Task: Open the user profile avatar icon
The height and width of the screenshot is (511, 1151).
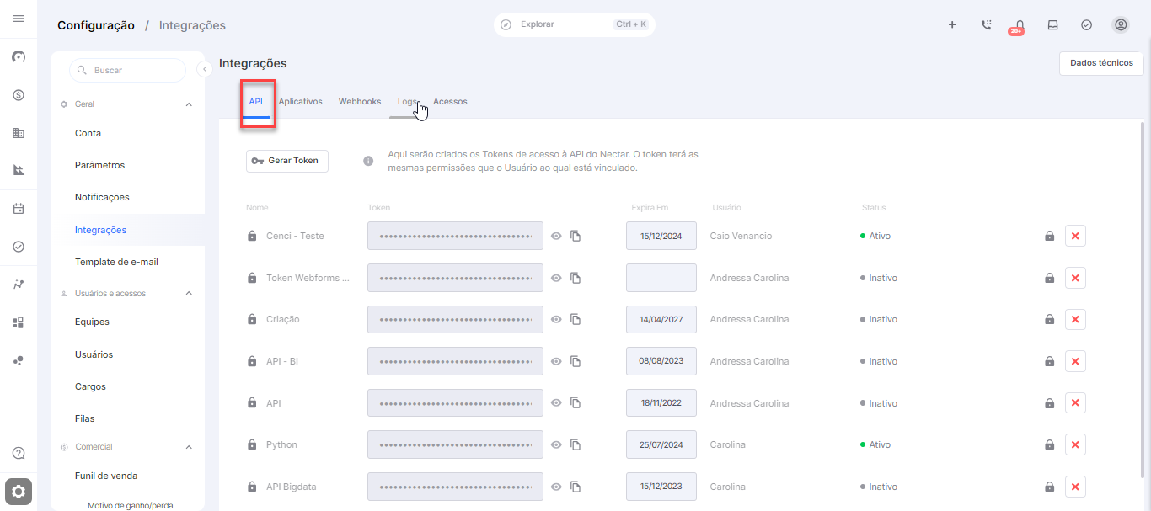Action: tap(1121, 25)
